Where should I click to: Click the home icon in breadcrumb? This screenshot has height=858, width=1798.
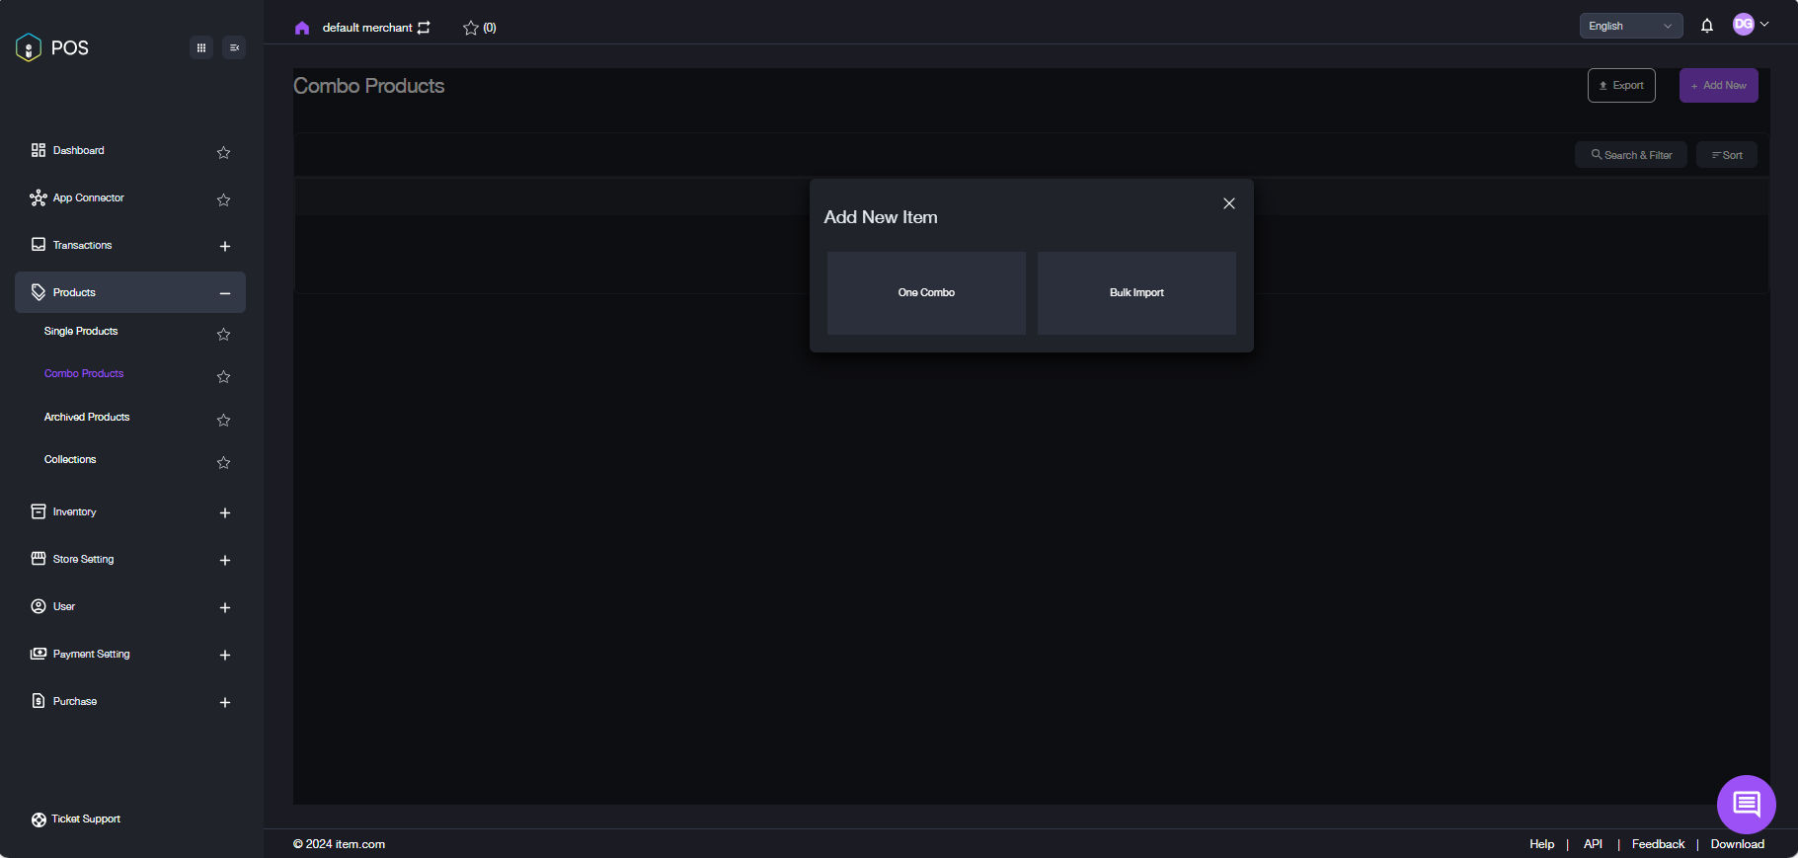[x=302, y=28]
